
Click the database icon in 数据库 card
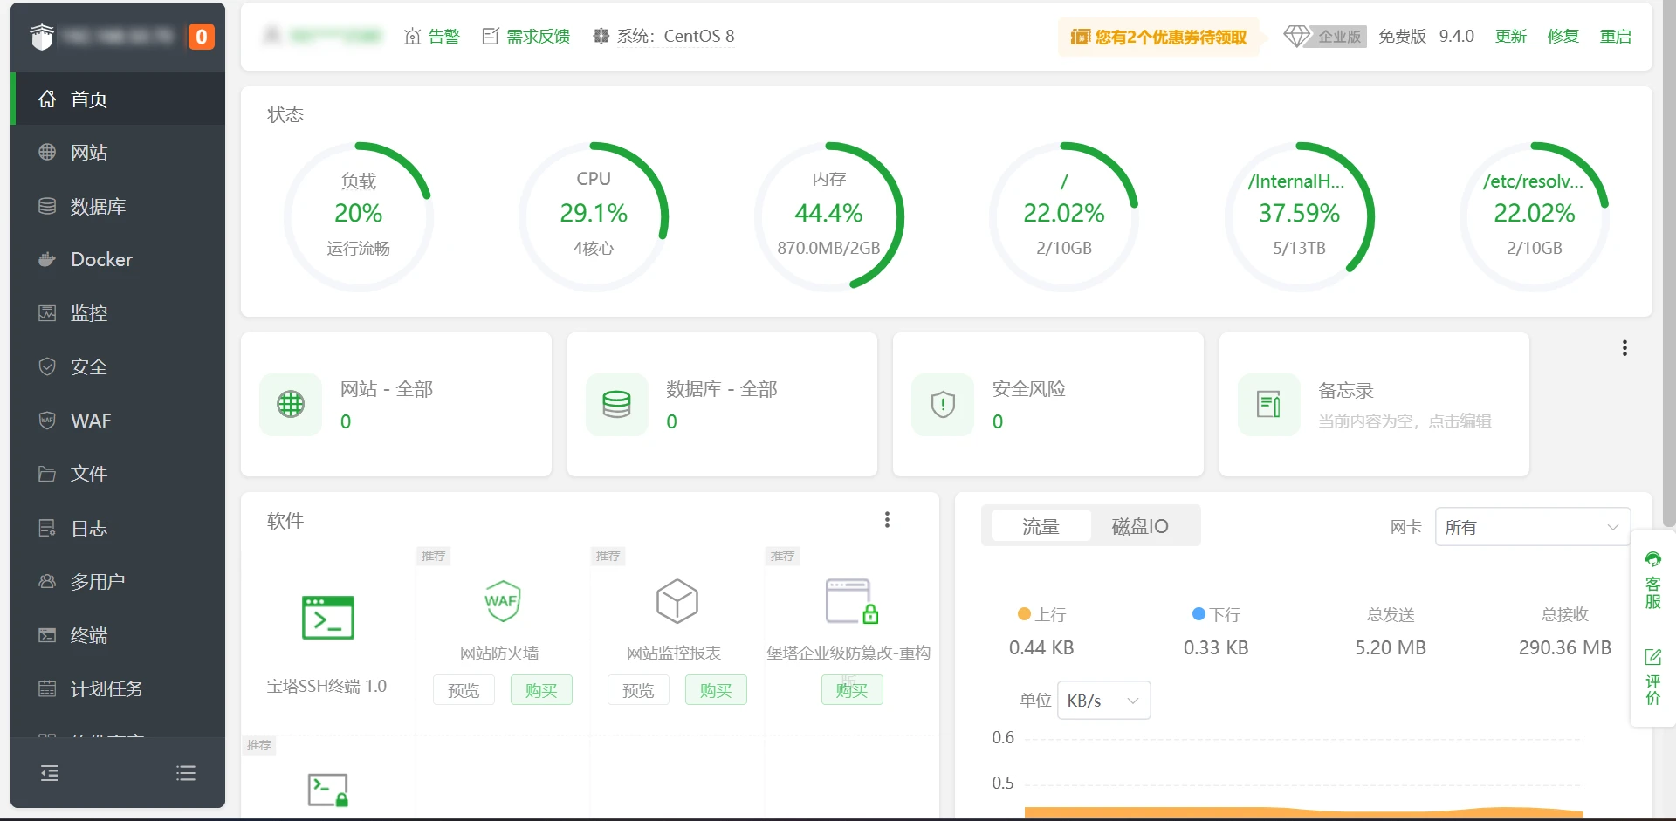click(x=616, y=404)
